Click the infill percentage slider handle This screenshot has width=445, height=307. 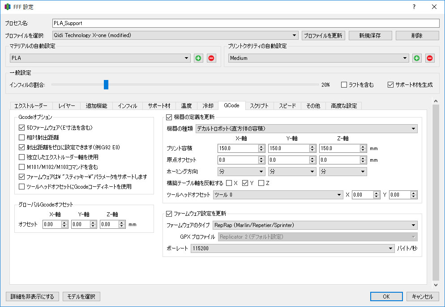(106, 84)
